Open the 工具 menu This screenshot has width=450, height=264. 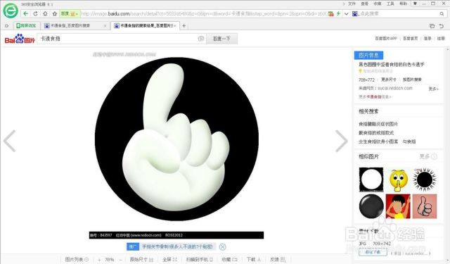390,4
